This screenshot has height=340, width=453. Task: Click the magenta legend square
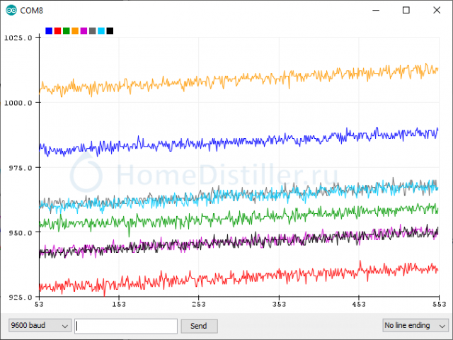click(84, 30)
